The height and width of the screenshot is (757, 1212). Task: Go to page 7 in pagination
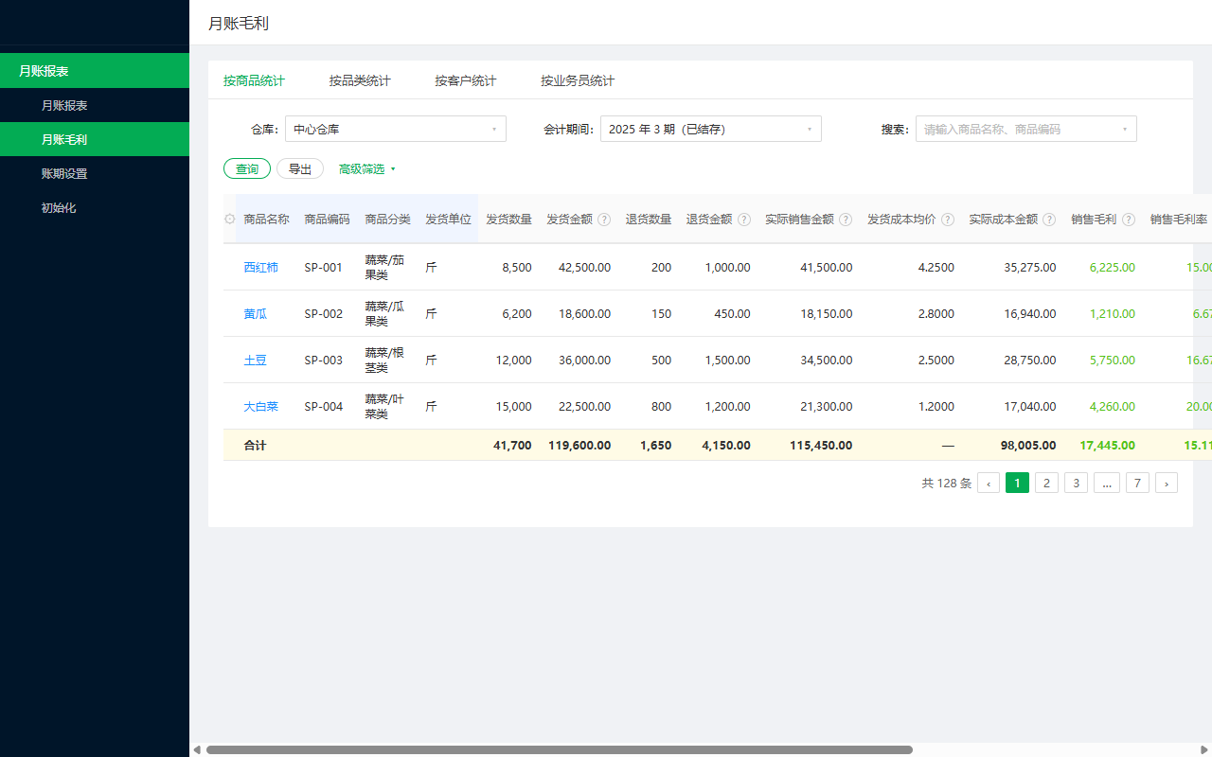[1137, 483]
